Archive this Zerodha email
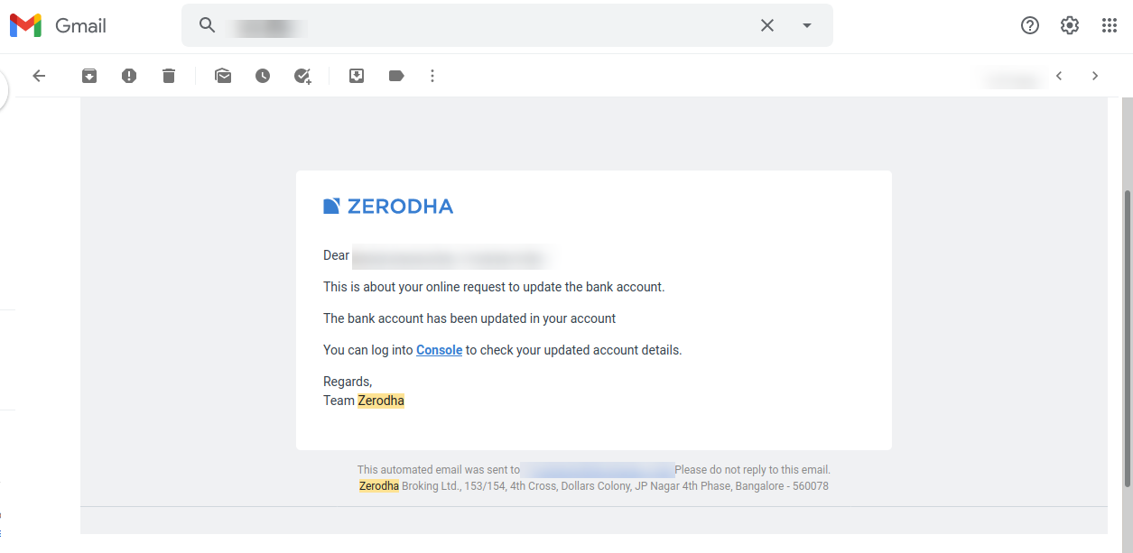The height and width of the screenshot is (553, 1133). [x=89, y=76]
